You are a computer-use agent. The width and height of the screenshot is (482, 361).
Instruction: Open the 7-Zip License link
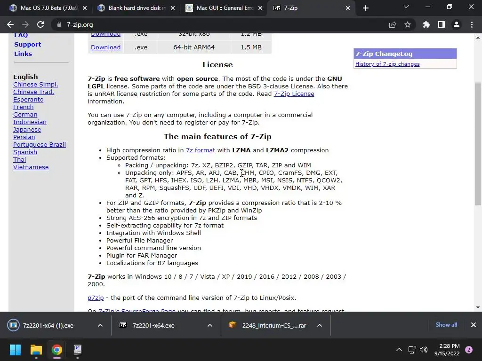(x=294, y=94)
